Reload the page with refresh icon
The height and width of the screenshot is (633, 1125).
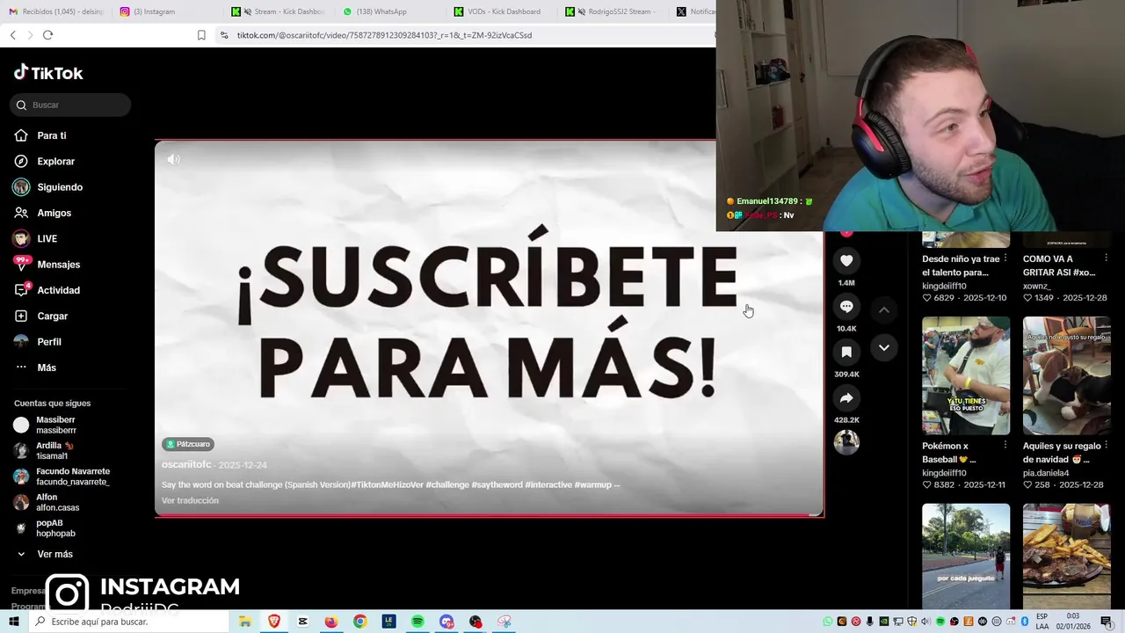(x=47, y=35)
